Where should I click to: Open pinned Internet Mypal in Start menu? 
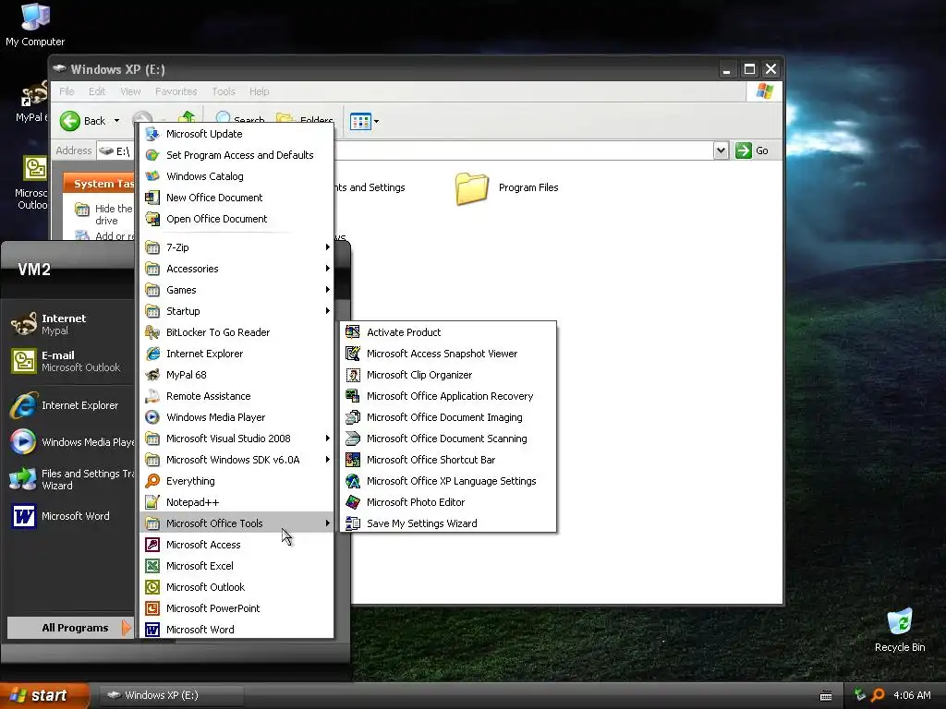71,324
